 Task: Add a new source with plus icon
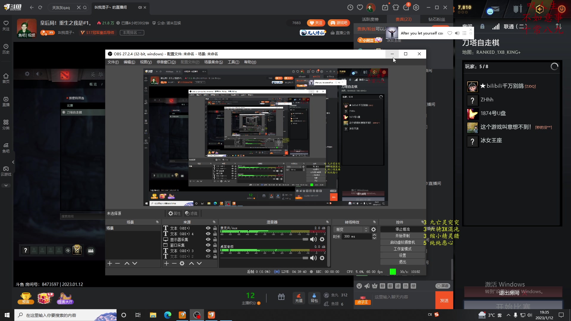point(167,263)
